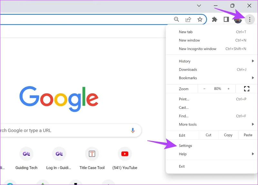Increase zoom with the plus button
The height and width of the screenshot is (185, 258).
coord(228,89)
